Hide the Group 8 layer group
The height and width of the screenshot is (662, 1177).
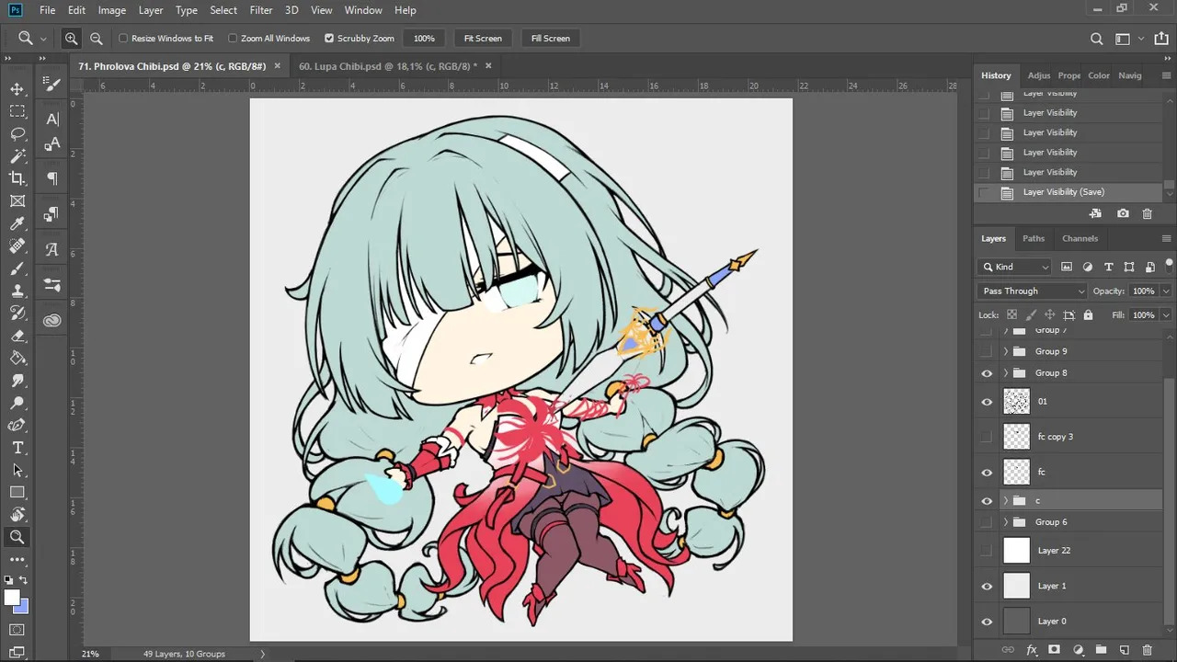pos(987,373)
